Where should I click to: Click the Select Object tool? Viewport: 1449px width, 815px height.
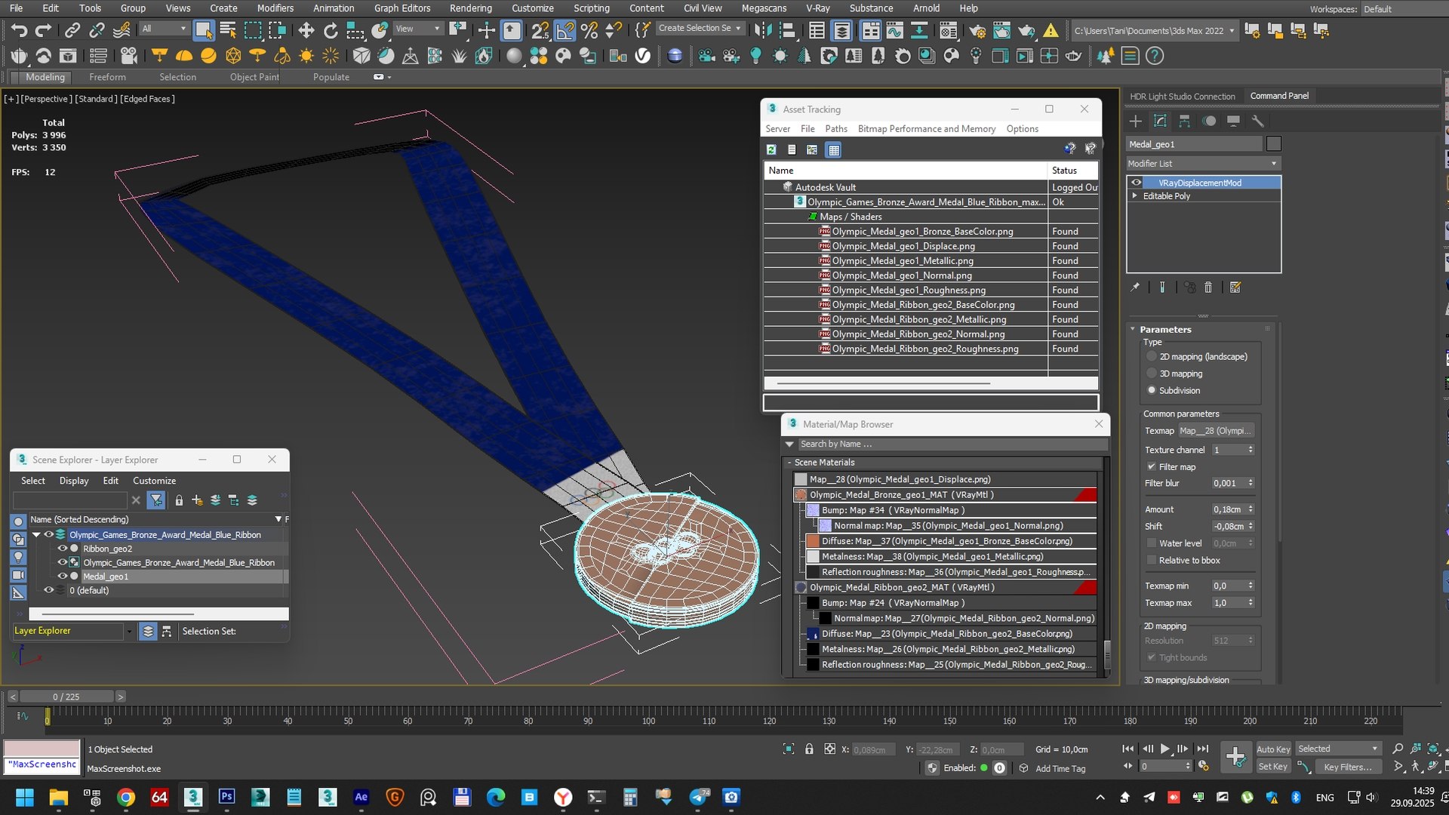[203, 30]
